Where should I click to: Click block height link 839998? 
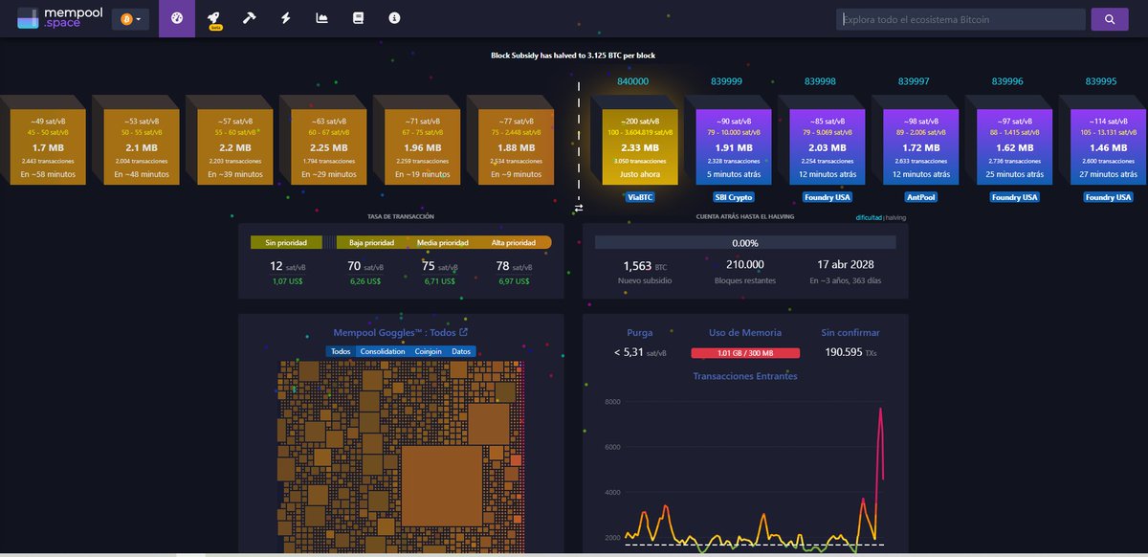(821, 81)
